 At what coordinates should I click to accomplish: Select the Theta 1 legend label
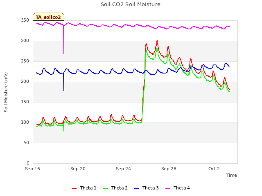(88, 188)
